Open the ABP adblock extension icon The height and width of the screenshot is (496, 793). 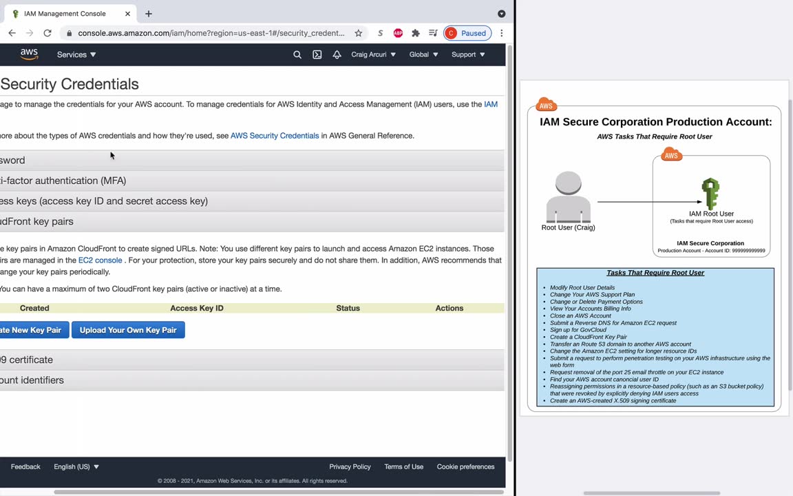(x=398, y=33)
